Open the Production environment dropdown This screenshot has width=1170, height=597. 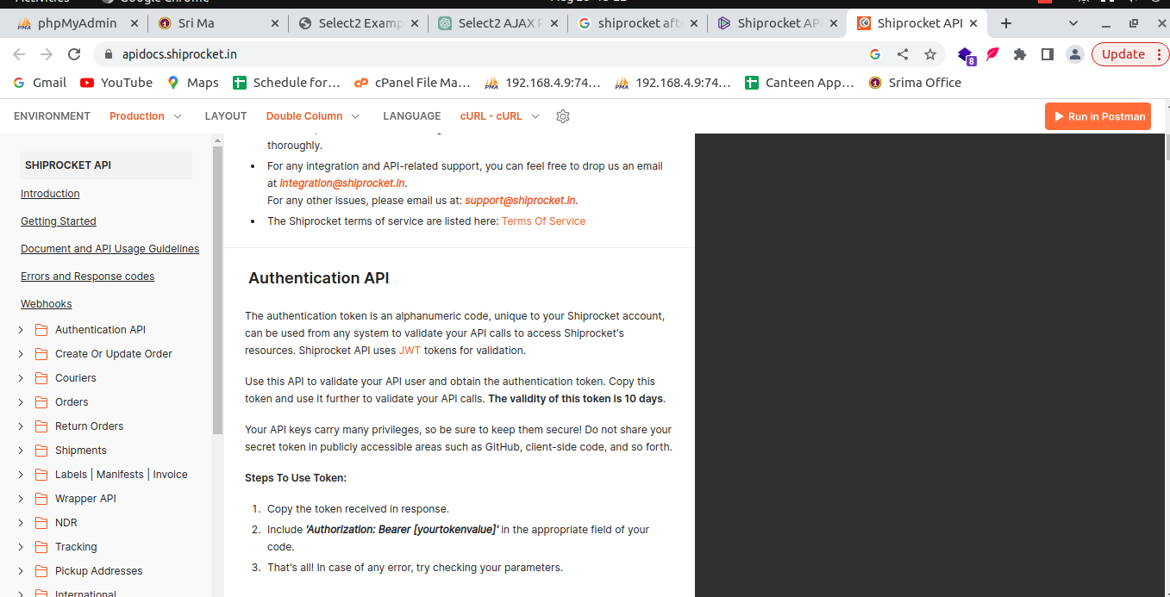146,116
